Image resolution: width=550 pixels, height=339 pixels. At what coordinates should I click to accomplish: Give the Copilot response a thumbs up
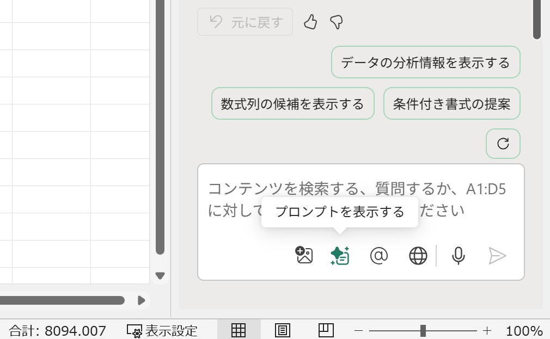tap(310, 22)
